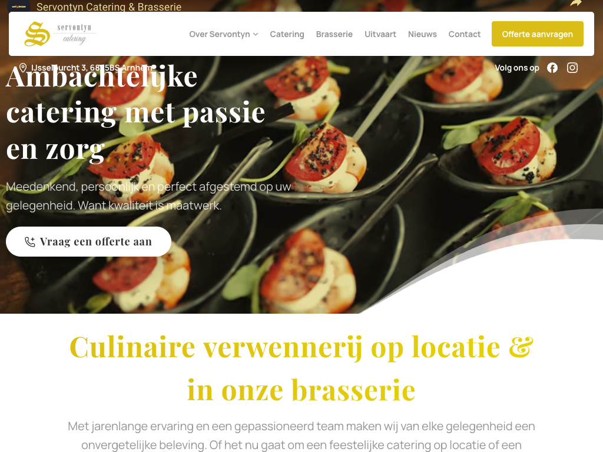This screenshot has width=603, height=452.
Task: Open the Brasserie menu link
Action: click(334, 34)
